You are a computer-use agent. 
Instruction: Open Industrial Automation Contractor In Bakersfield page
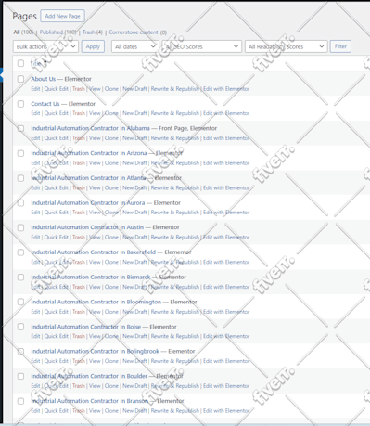pos(94,252)
